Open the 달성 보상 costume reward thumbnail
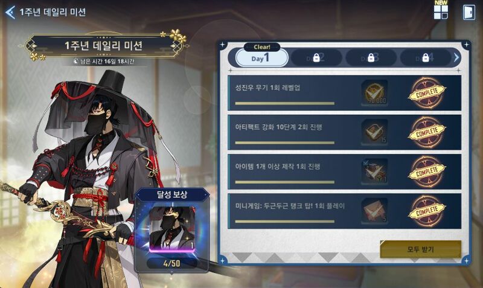The width and height of the screenshot is (483, 288). pos(172,228)
